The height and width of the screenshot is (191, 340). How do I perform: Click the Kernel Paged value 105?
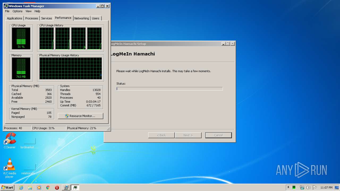(x=49, y=113)
